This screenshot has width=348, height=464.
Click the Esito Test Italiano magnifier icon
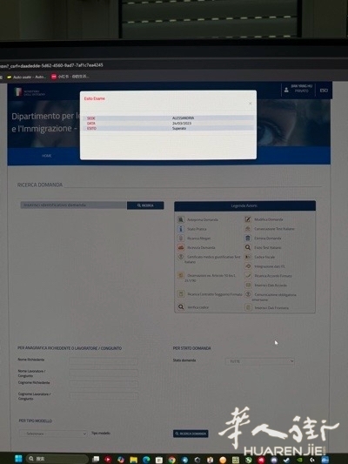248,247
